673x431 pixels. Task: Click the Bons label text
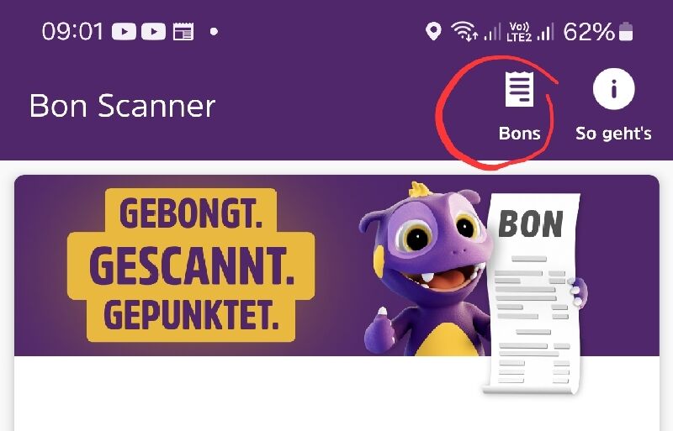[x=519, y=134]
